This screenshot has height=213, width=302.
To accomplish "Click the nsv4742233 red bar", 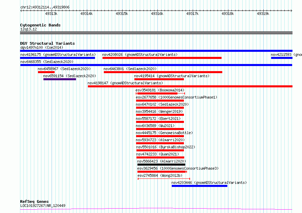I will [x=160, y=157].
